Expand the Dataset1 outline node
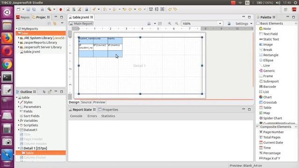 tap(19, 130)
